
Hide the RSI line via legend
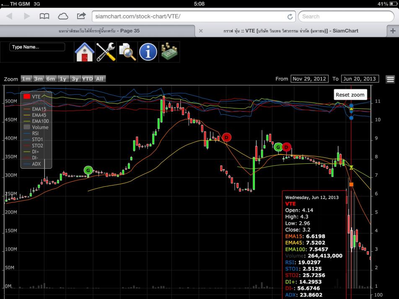[x=35, y=133]
